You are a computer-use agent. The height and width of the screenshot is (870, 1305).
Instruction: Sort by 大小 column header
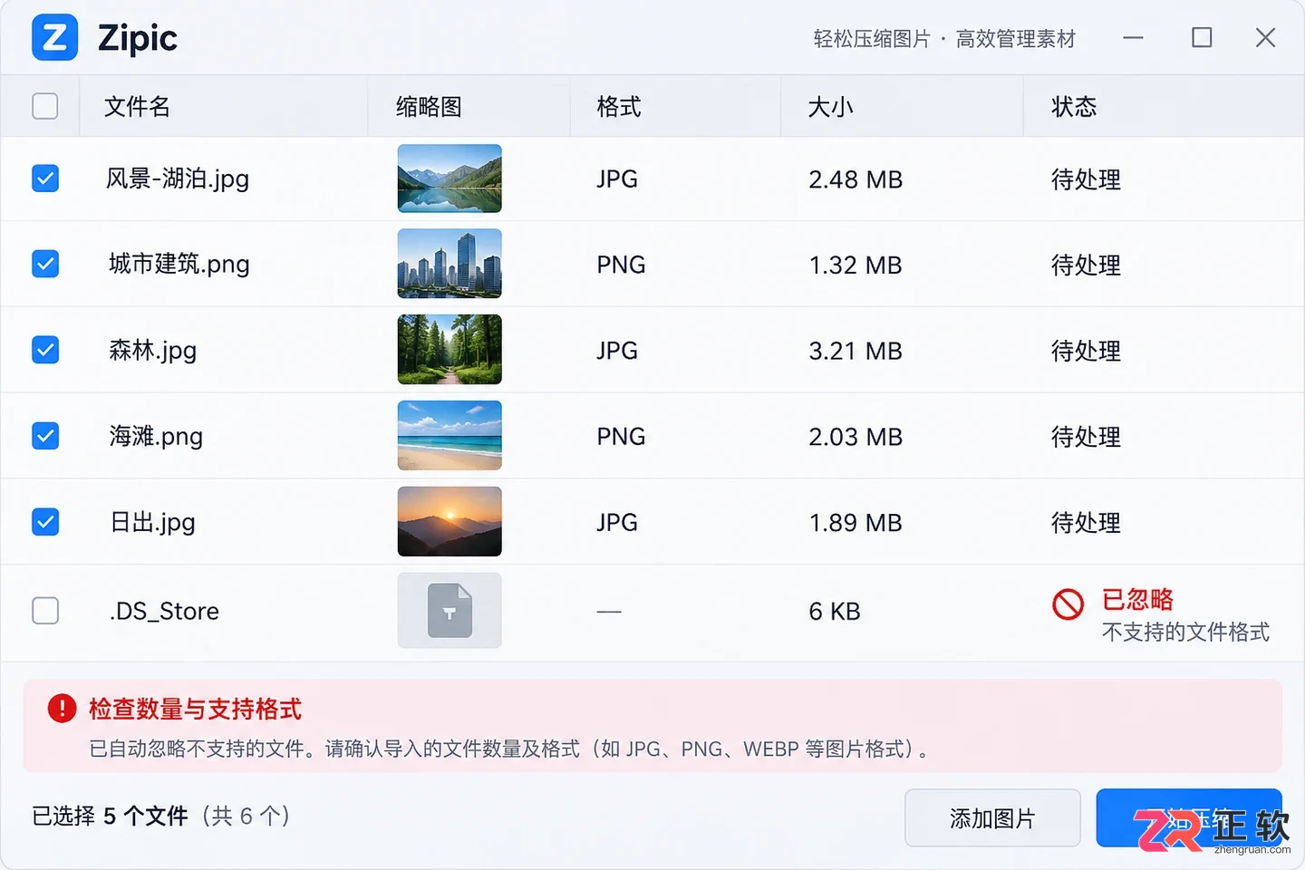click(831, 107)
